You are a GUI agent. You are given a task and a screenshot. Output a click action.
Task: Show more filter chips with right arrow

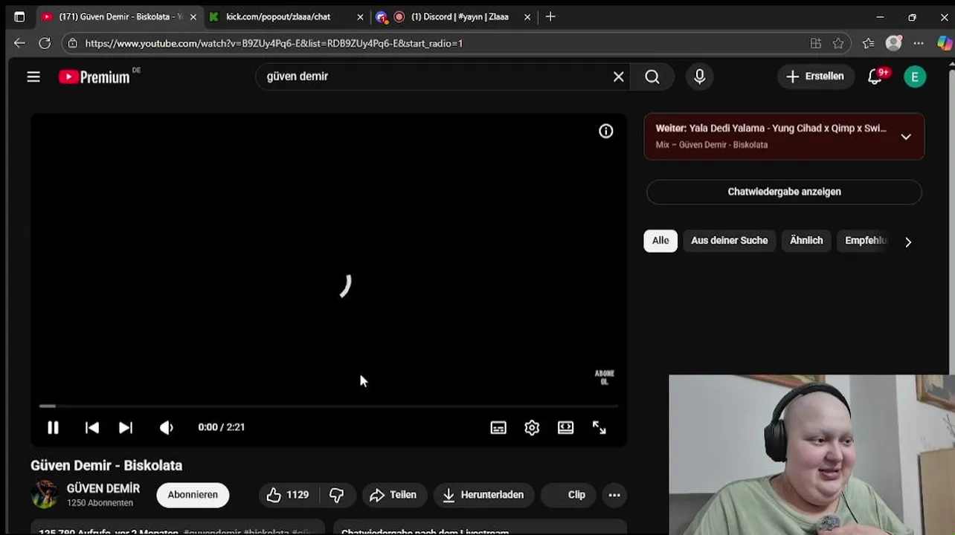[908, 241]
